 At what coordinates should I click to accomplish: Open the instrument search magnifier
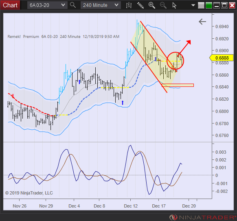(73, 5)
